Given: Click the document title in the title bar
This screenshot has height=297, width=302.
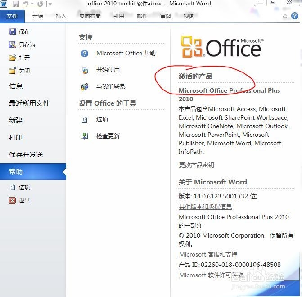Looking at the screenshot, I should tap(149, 4).
